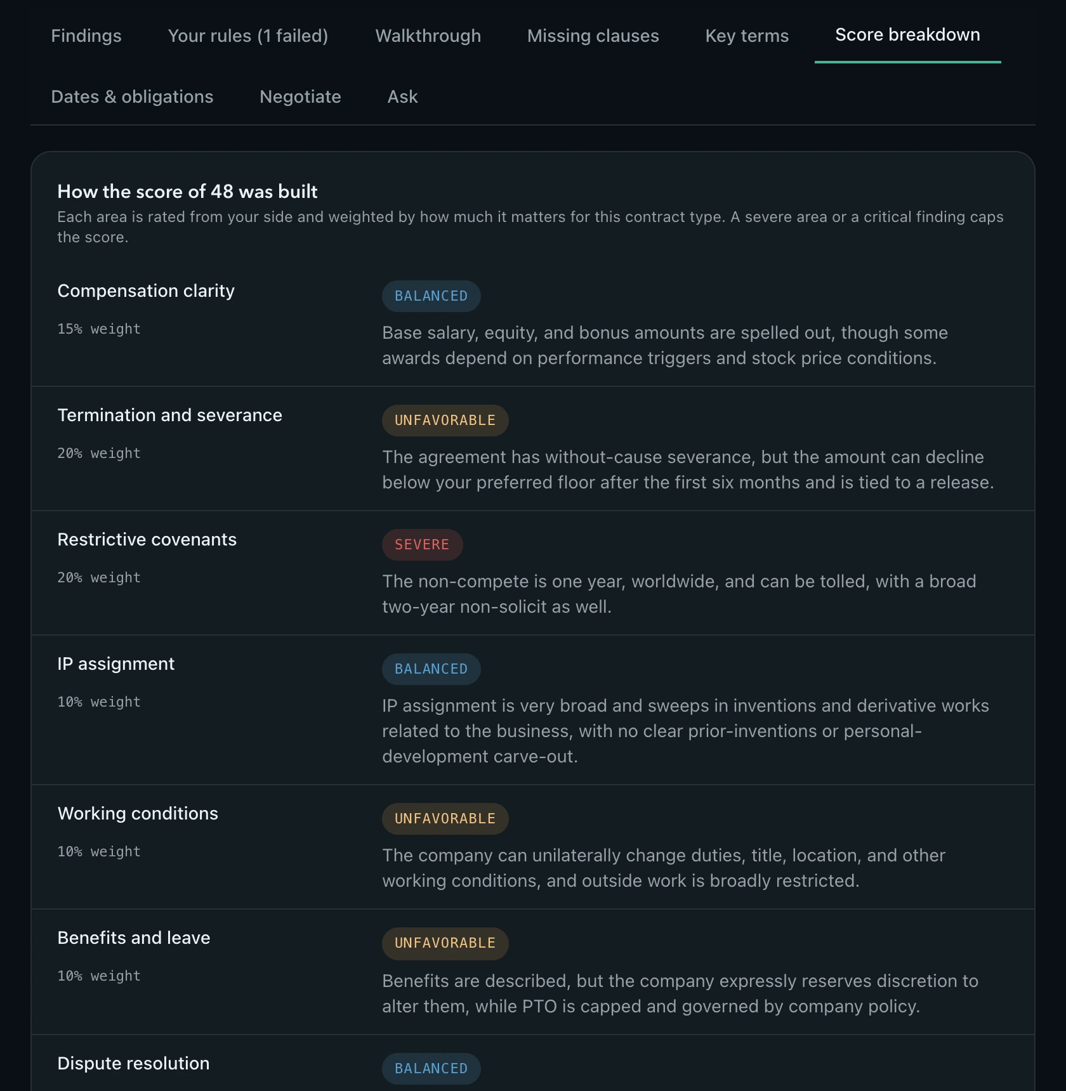Open the Walkthrough tab
This screenshot has height=1091, width=1066.
pyautogui.click(x=428, y=36)
